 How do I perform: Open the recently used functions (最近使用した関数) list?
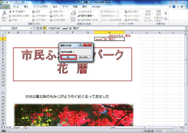20,16
